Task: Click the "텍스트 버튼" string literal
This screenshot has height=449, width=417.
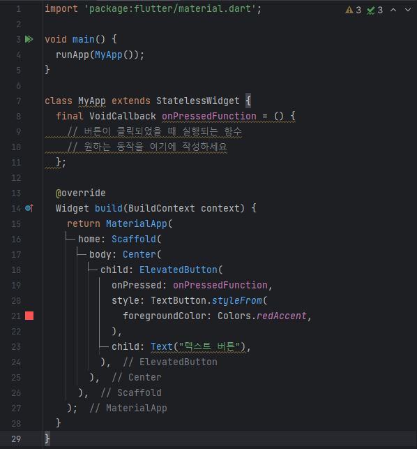Action: pos(209,346)
